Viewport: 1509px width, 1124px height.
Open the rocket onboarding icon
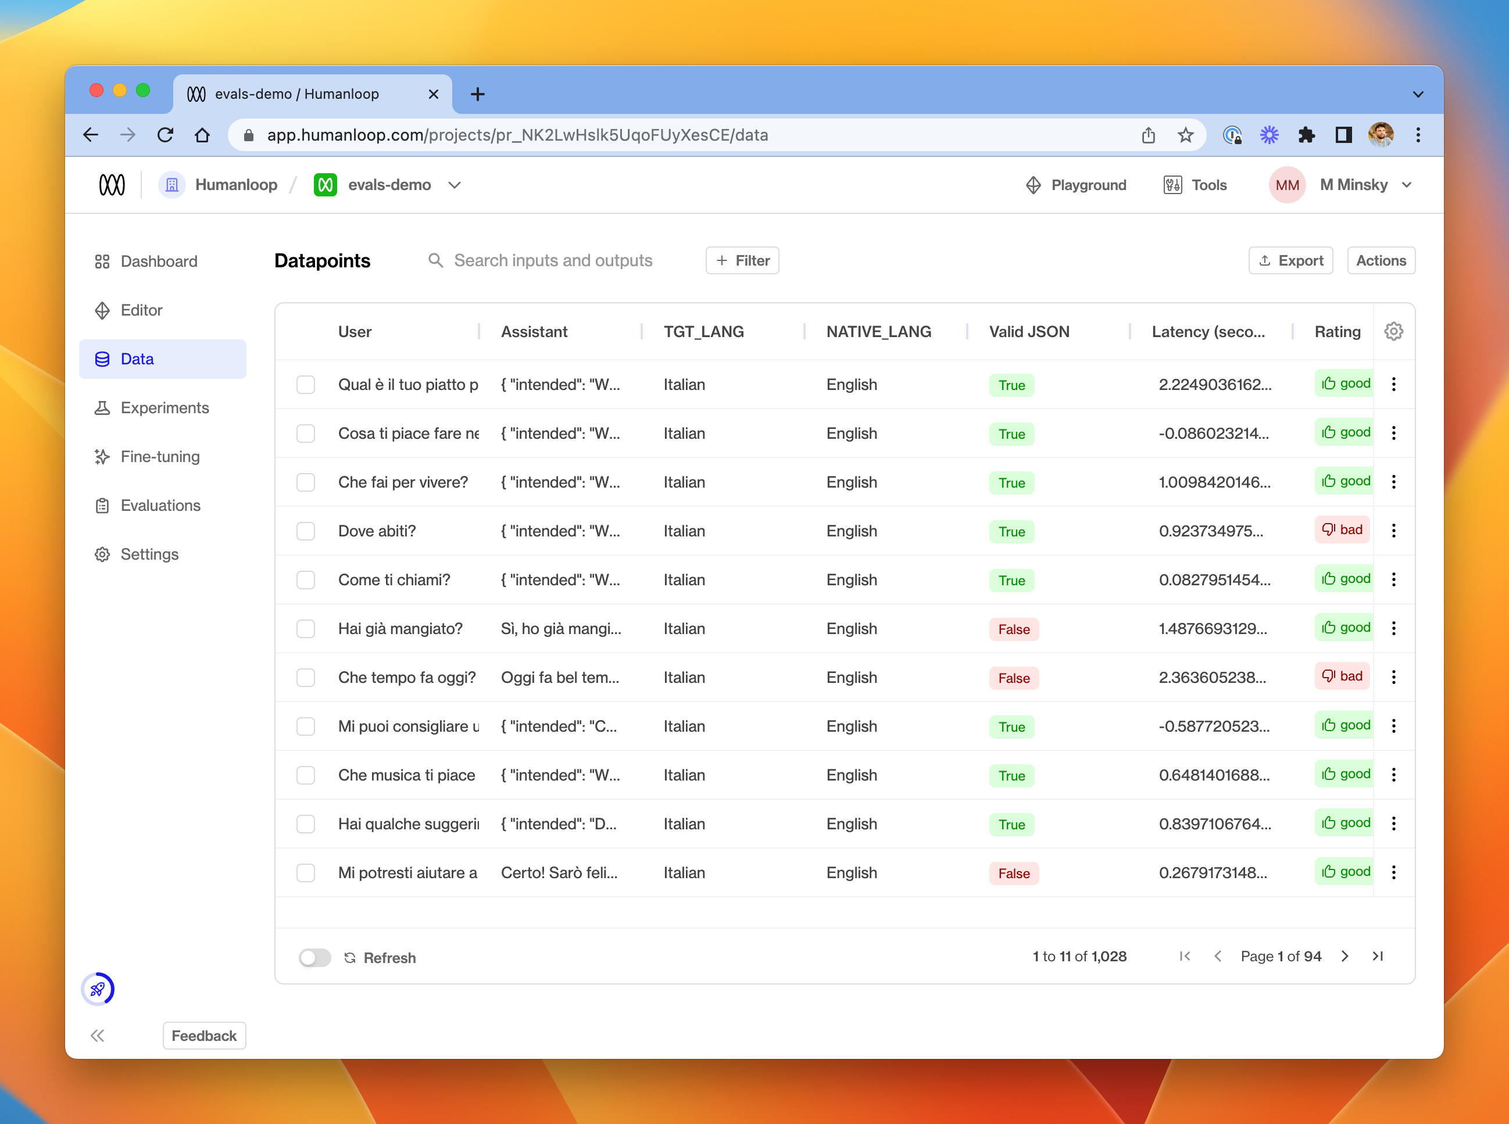(97, 989)
